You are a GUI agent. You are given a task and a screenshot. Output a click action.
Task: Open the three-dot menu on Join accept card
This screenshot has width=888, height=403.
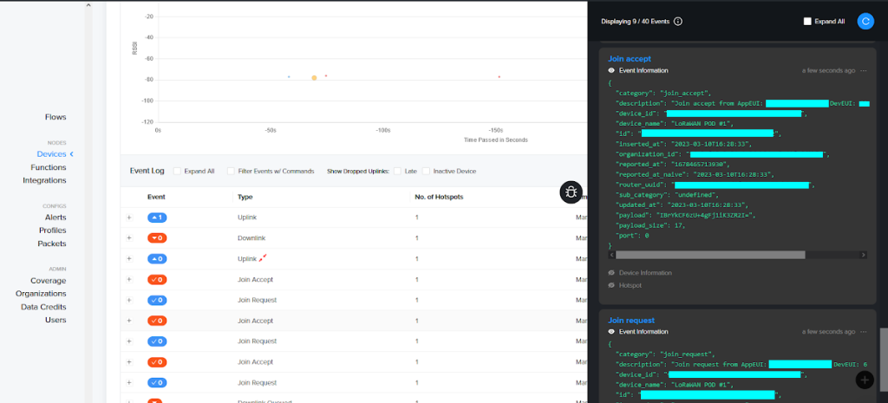[864, 70]
